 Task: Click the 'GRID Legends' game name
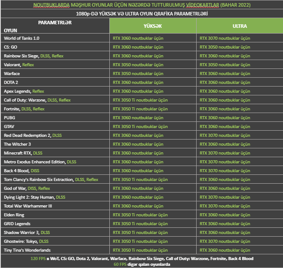17,224
